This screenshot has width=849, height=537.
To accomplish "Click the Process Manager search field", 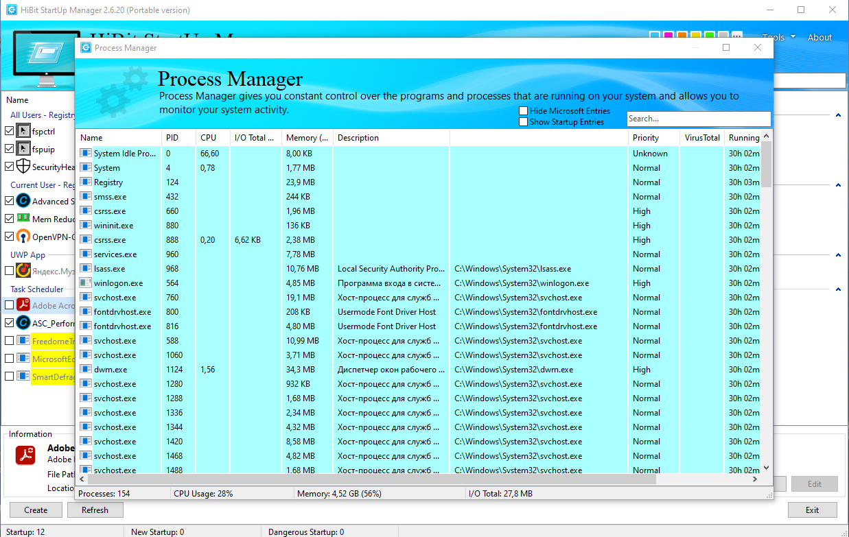I will click(699, 119).
